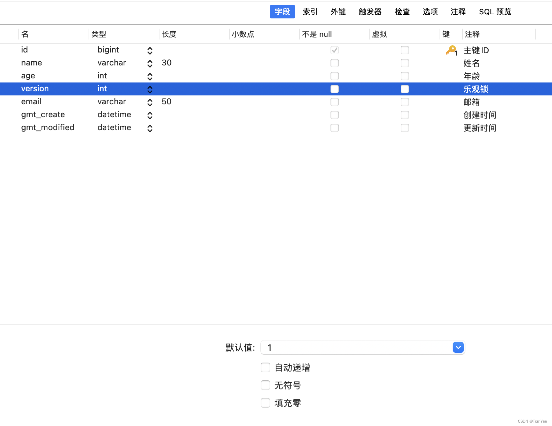
Task: Toggle 不是 null checkbox for email row
Action: point(335,102)
